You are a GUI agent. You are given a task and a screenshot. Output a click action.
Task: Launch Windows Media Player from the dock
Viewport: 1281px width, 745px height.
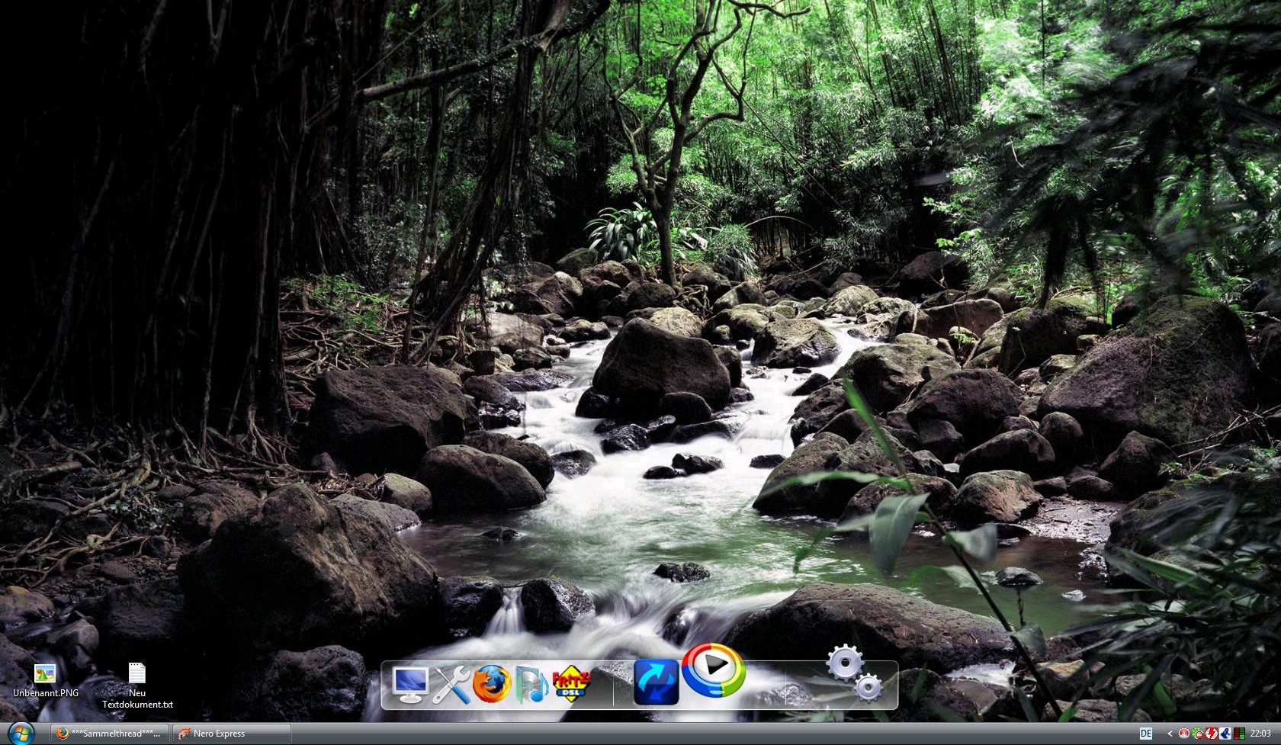(713, 670)
